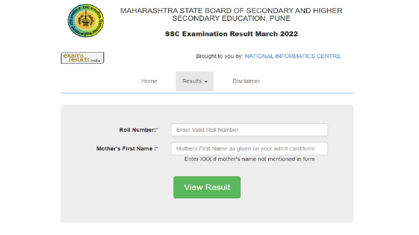Focus the Mother's First Name field
Screen dimensions: 419x235
tap(249, 149)
